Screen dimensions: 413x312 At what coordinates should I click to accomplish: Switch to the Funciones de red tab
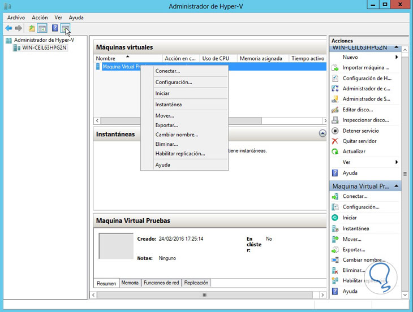click(x=161, y=283)
